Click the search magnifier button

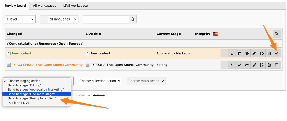133,19
